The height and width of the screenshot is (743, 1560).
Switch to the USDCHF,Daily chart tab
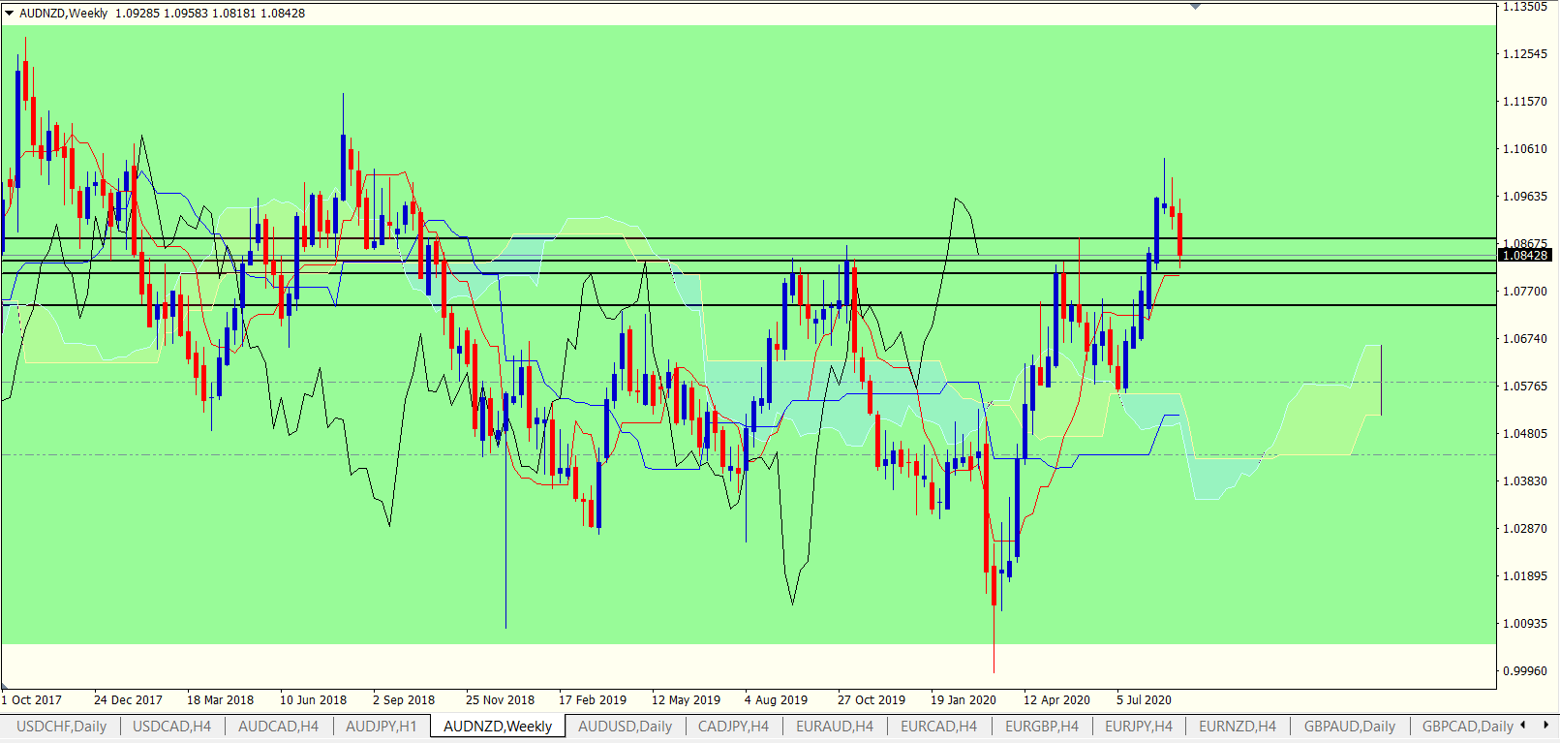[x=61, y=727]
